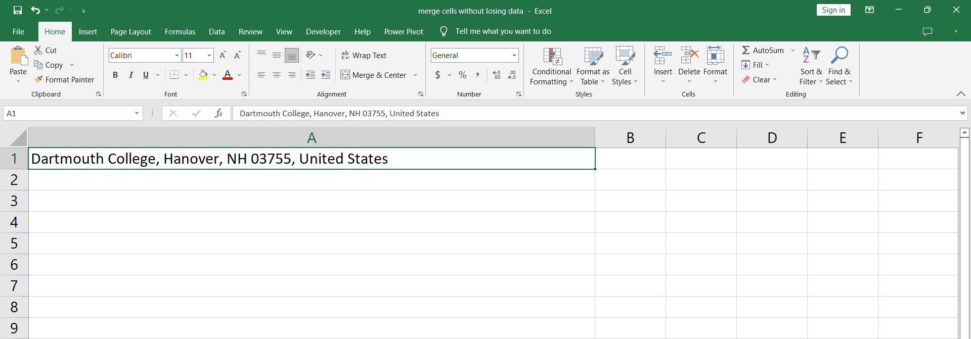Open the Merge & Center dropdown arrow
The width and height of the screenshot is (971, 339).
click(415, 75)
